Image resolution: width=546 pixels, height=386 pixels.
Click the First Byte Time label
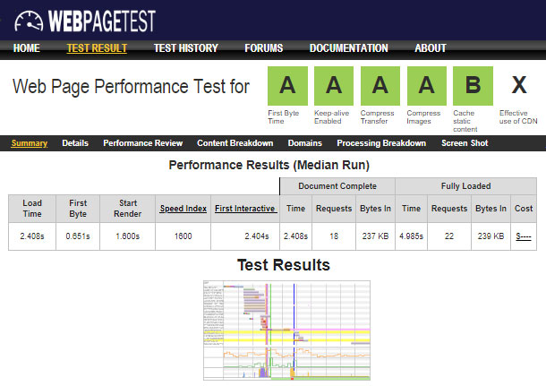(x=284, y=117)
